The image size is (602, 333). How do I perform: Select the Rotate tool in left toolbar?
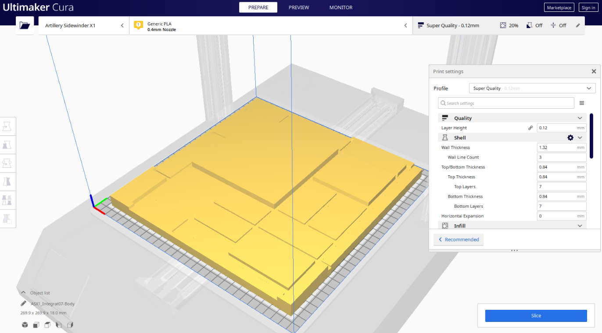tap(7, 163)
